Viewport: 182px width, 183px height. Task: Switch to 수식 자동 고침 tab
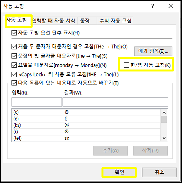click(x=115, y=21)
